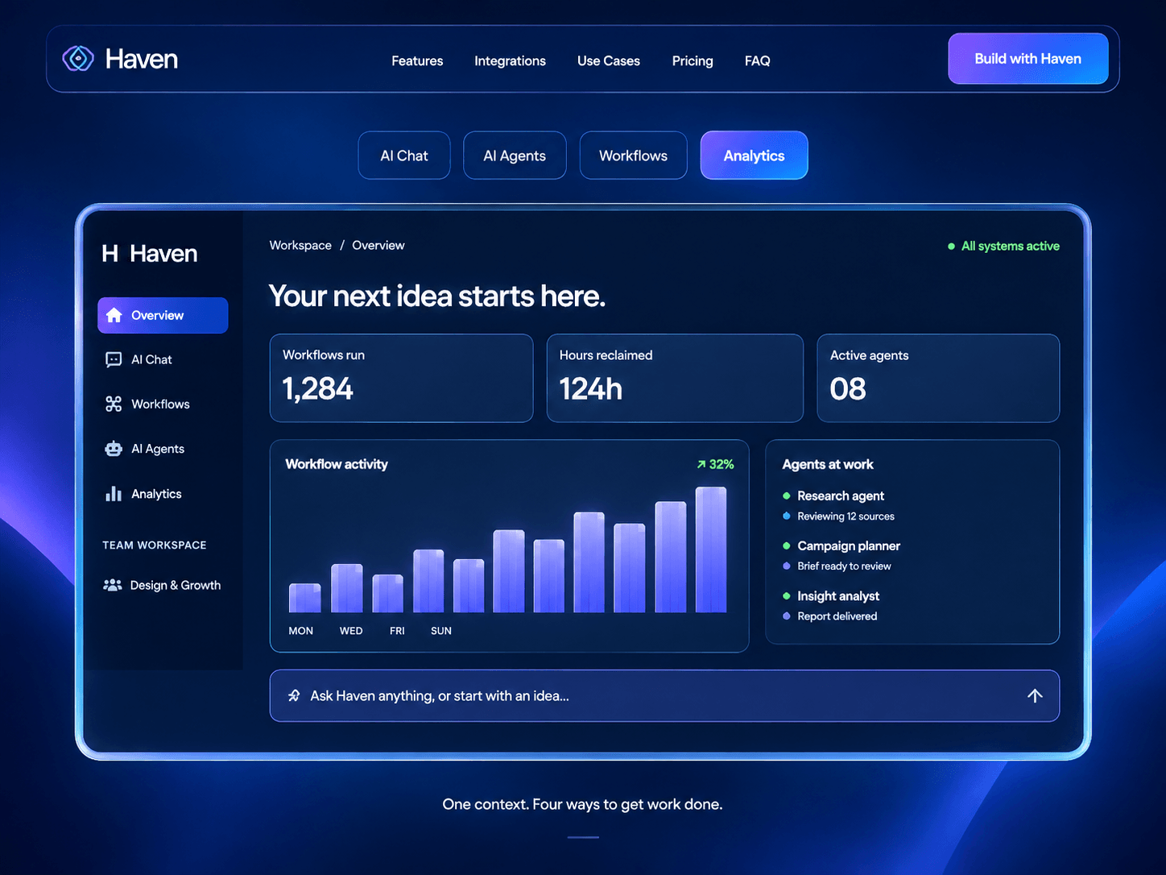Send the prompt with the up arrow icon
This screenshot has width=1166, height=875.
[1035, 695]
